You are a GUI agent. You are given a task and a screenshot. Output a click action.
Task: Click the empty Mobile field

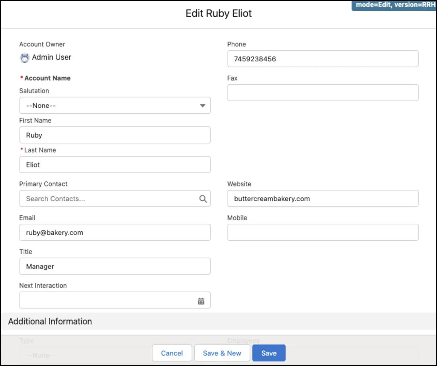point(323,232)
